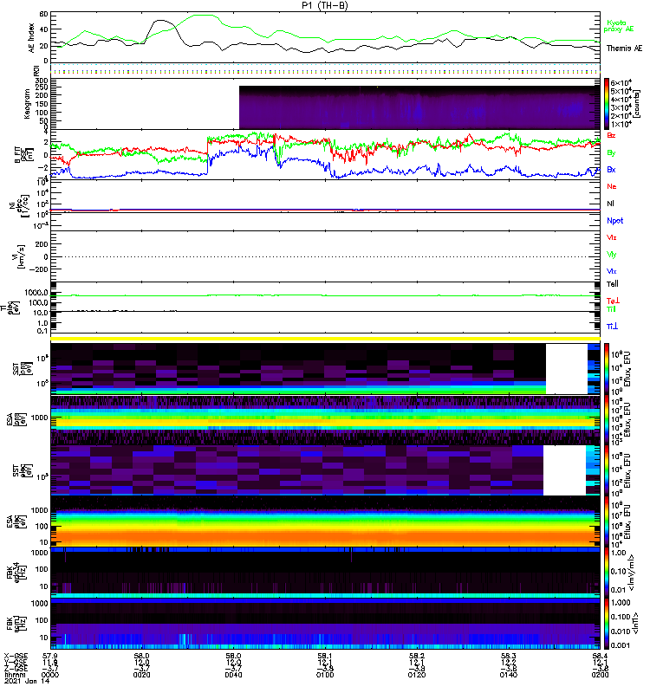Click the Vi km/s axis label
This screenshot has height=693, width=650.
[x=18, y=256]
